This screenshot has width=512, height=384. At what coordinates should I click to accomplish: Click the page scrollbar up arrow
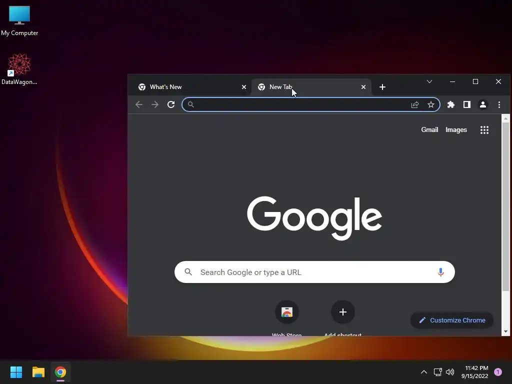[x=506, y=118]
